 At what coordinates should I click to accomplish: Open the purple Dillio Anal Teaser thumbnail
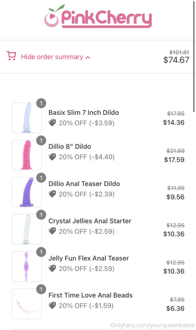[27, 192]
